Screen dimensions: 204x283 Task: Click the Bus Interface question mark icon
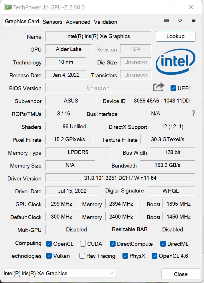click(193, 114)
